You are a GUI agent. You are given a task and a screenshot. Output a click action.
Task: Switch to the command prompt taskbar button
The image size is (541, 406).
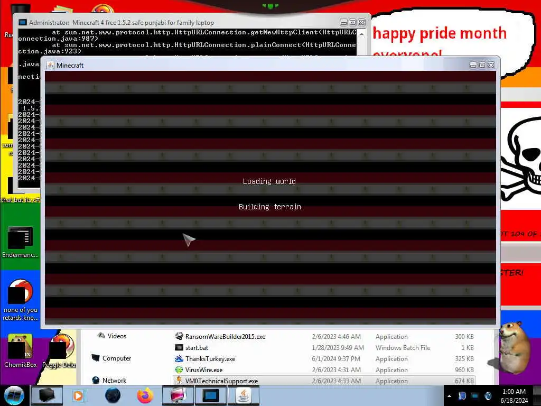click(x=210, y=395)
